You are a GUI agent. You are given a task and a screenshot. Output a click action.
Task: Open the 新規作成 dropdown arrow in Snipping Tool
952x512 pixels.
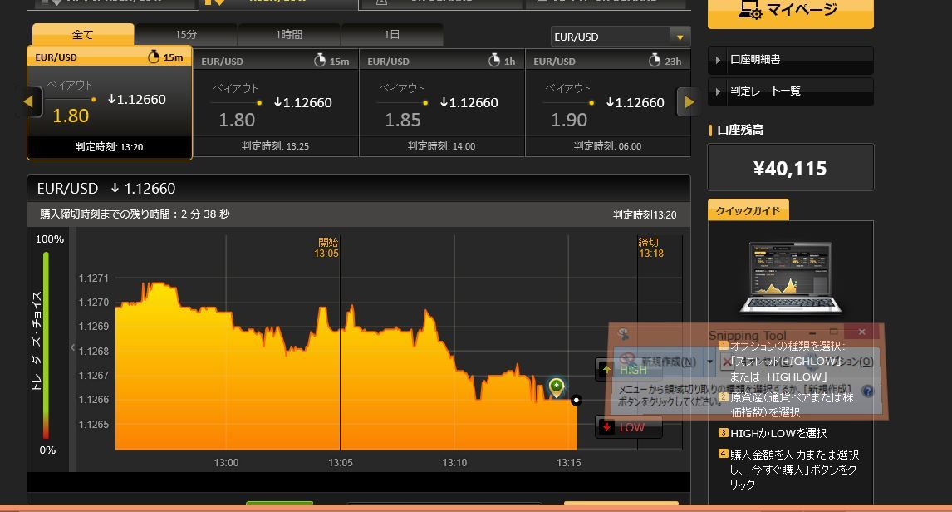pos(709,362)
